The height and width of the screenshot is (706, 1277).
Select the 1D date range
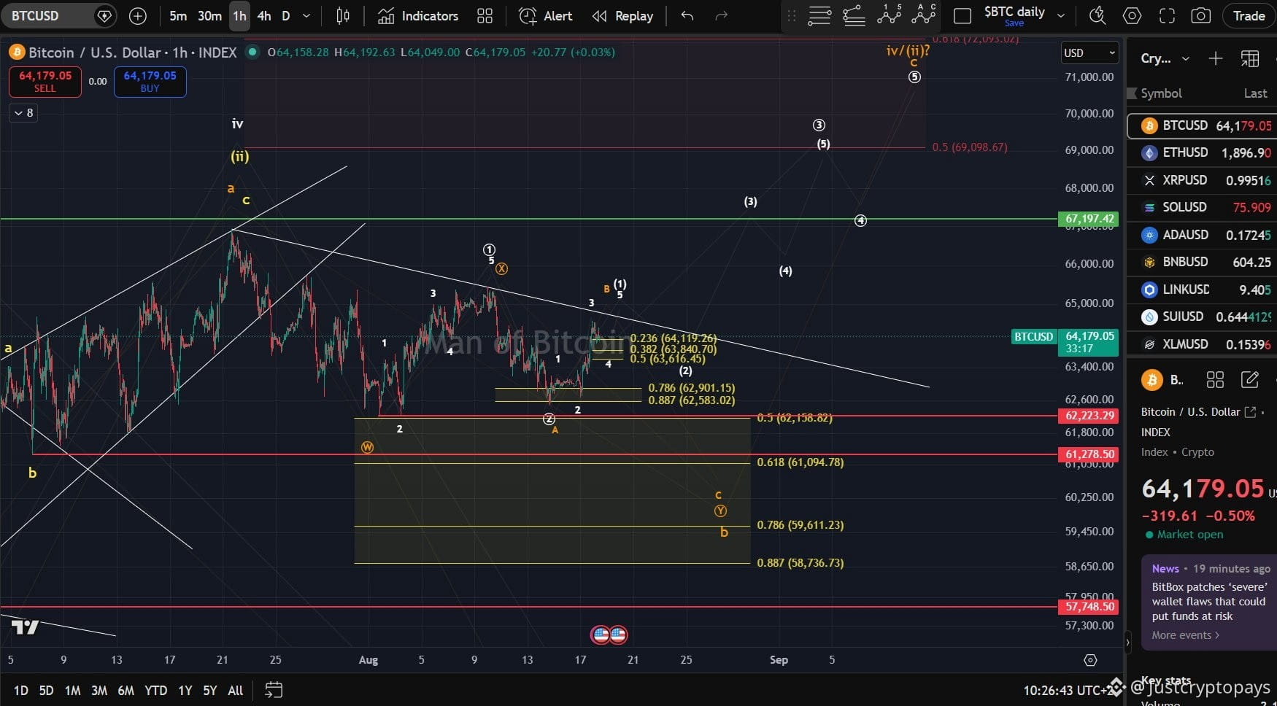coord(21,690)
